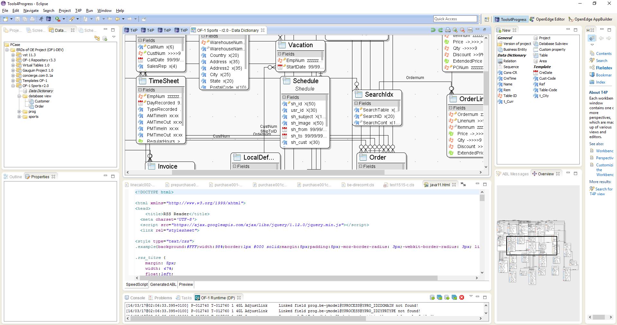This screenshot has width=617, height=325.
Task: Open the Project menu
Action: (65, 11)
